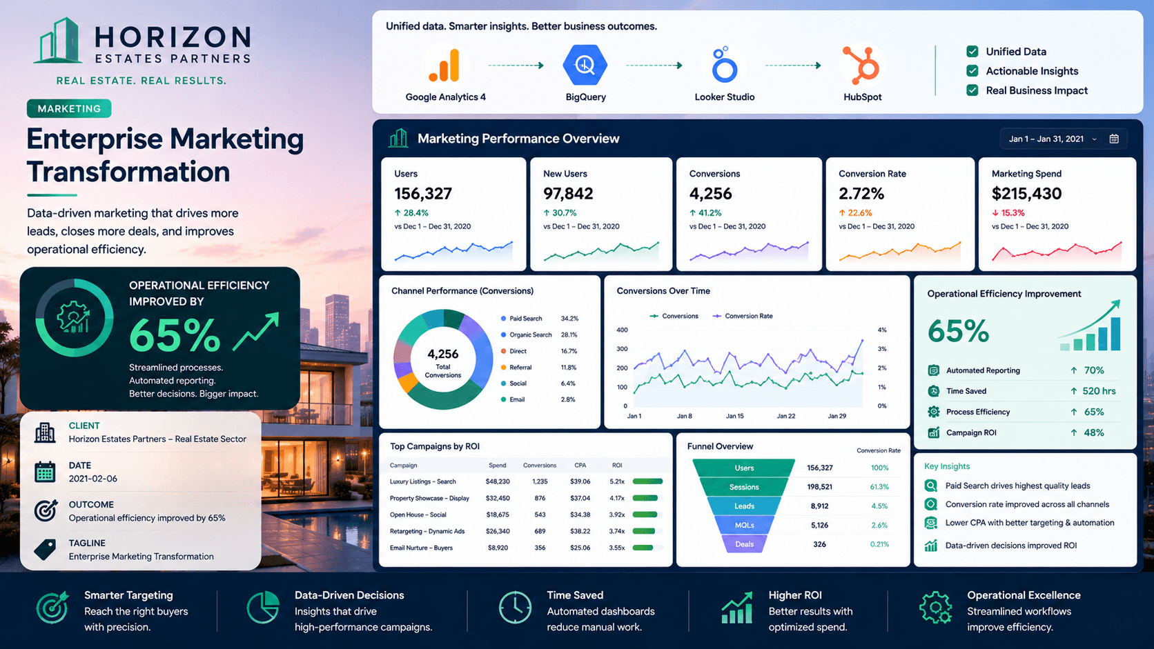This screenshot has width=1154, height=649.
Task: Click the Client building icon
Action: pyautogui.click(x=45, y=432)
